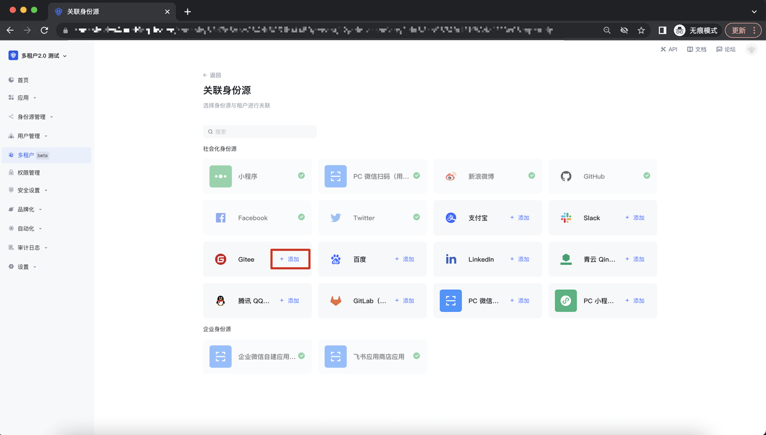Toggle the checkmark on GitHub card
The height and width of the screenshot is (435, 766).
tap(647, 176)
